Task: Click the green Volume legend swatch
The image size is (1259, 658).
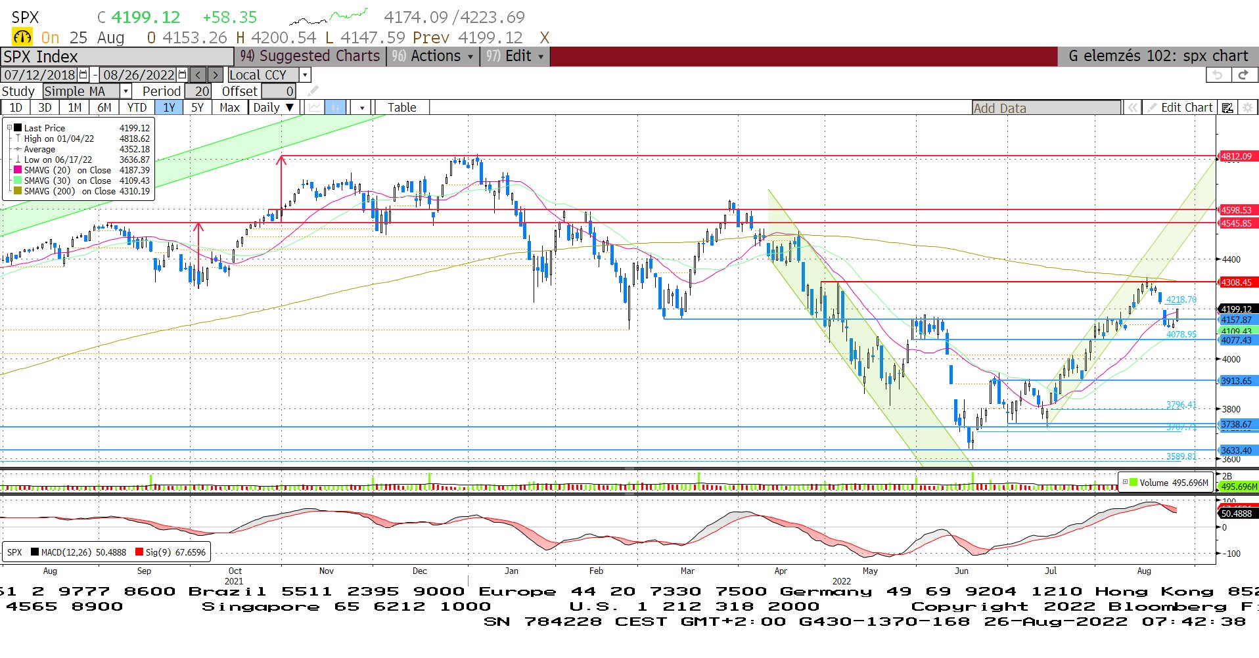Action: point(1133,482)
